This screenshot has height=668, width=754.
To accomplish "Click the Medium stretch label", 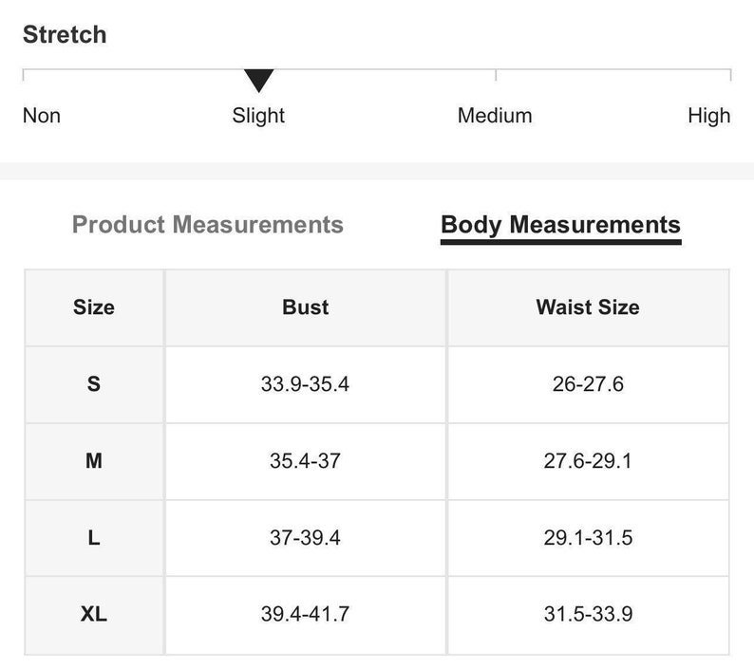I will (495, 116).
